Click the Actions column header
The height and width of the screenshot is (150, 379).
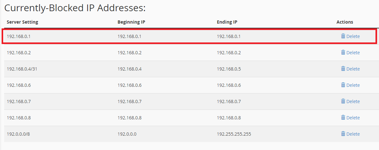(345, 22)
